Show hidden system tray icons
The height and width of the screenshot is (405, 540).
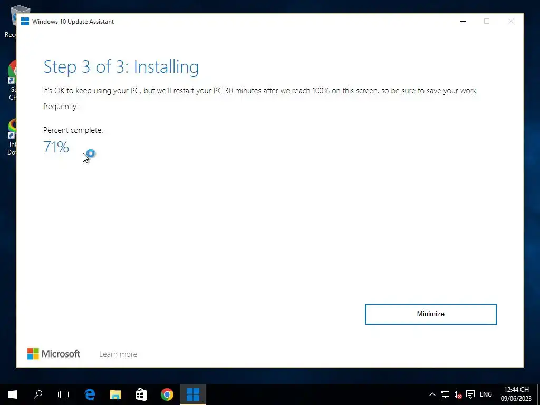click(x=432, y=394)
